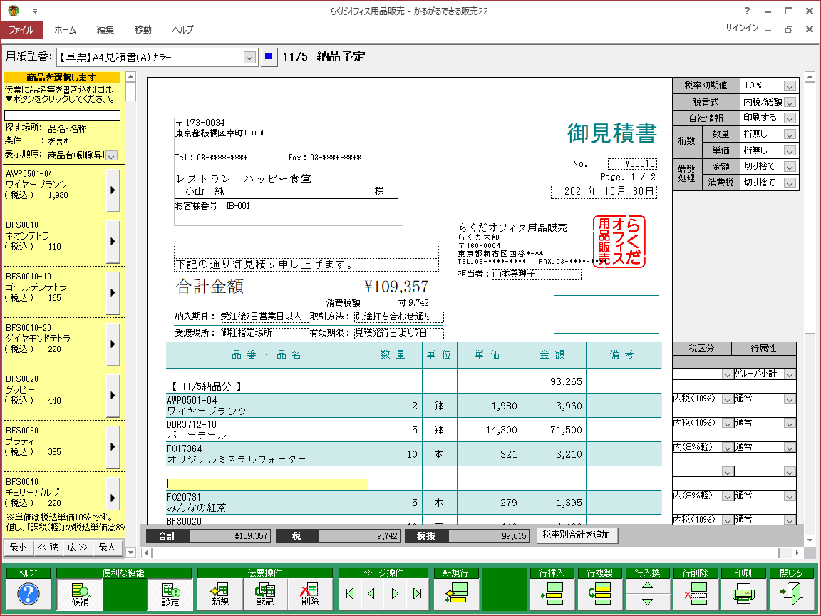
Task: Click the yellow highlighted empty item cell
Action: click(x=267, y=484)
